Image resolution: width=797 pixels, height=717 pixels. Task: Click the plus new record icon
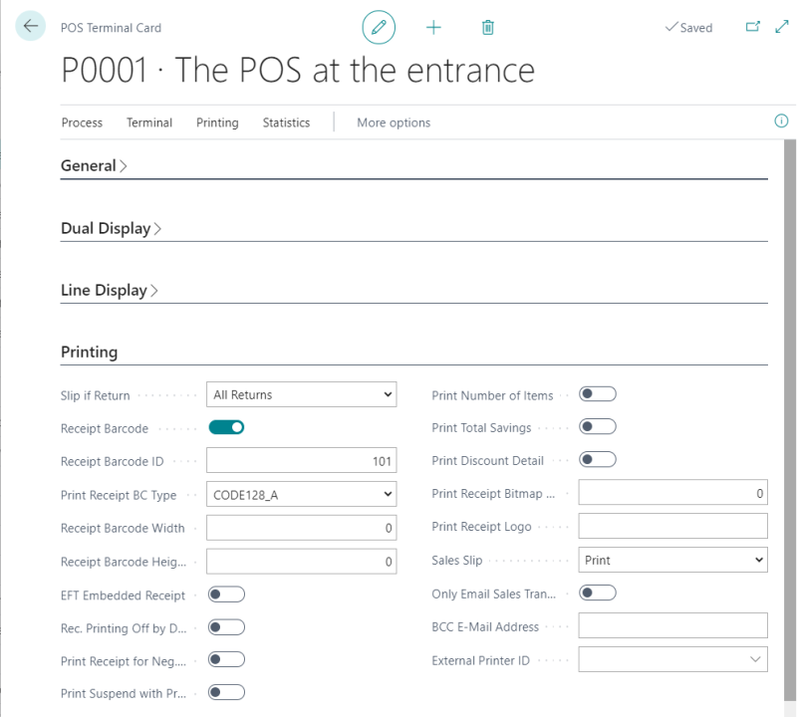(433, 27)
